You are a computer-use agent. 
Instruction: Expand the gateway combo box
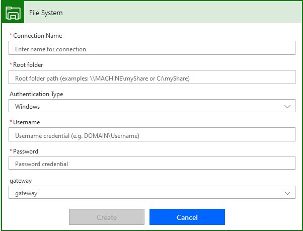click(151, 193)
